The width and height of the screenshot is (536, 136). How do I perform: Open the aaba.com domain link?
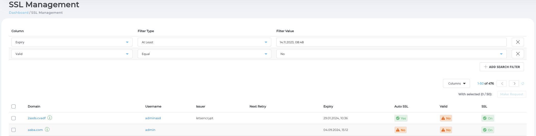point(35,130)
